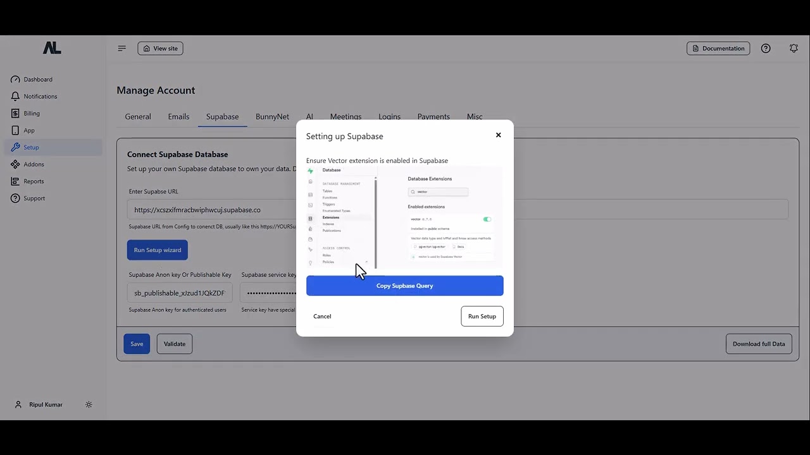This screenshot has height=455, width=810.
Task: Click the App tablet icon
Action: (x=15, y=131)
